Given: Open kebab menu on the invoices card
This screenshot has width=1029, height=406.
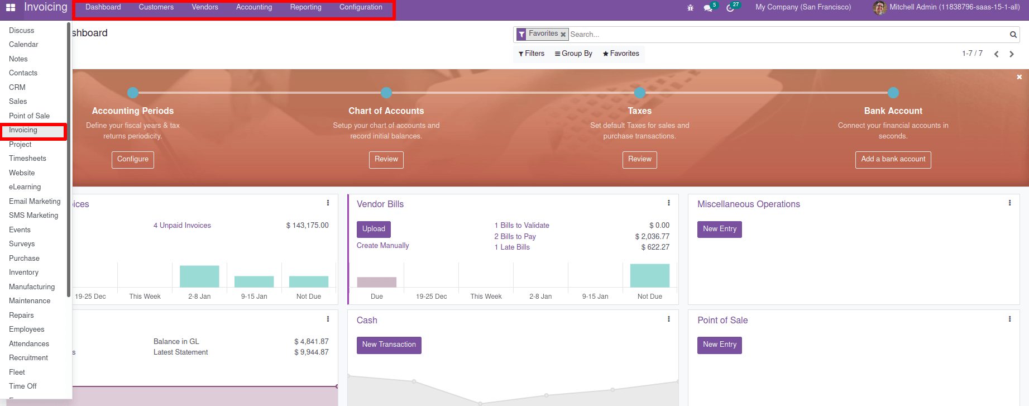Looking at the screenshot, I should [328, 203].
